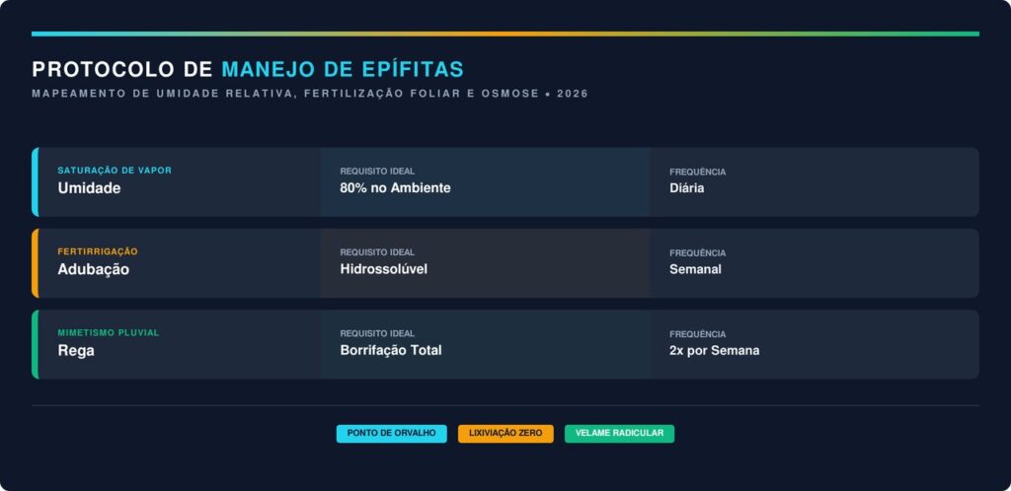
Task: Select the 2x por Semana frequency
Action: (x=714, y=350)
